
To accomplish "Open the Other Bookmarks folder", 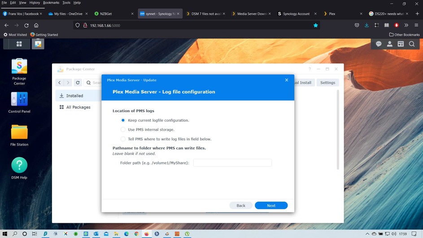I will click(x=405, y=35).
